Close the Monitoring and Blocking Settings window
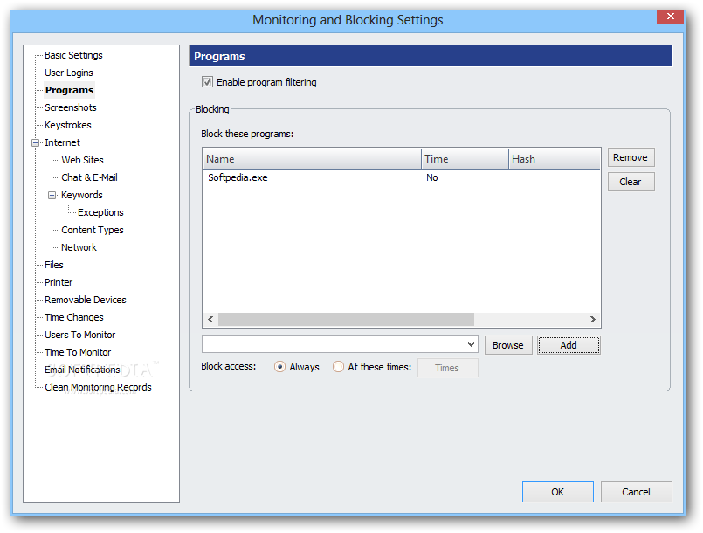Viewport: 703px width, 533px height. [x=671, y=17]
